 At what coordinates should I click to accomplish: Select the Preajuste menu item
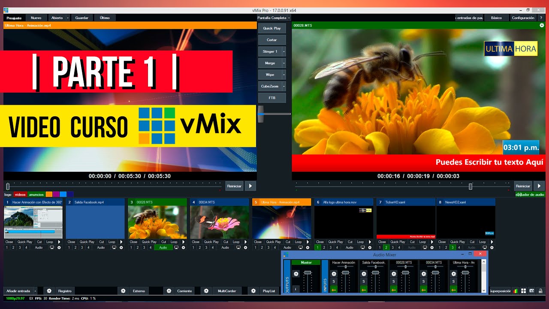tap(14, 18)
